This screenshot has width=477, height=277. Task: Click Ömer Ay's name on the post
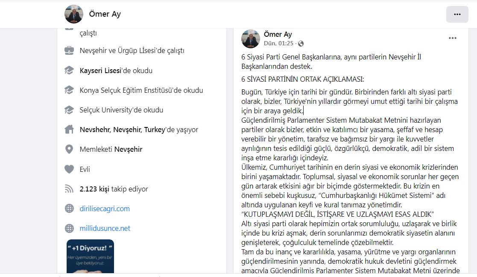coord(278,34)
